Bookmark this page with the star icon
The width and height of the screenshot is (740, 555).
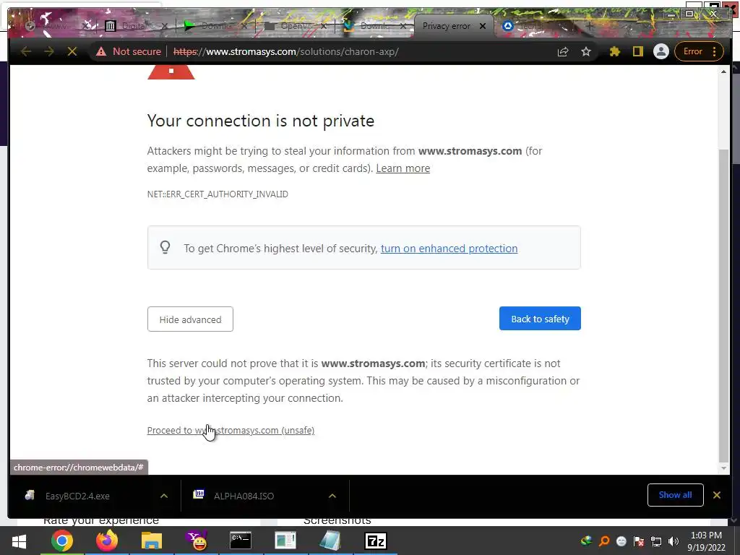[585, 51]
